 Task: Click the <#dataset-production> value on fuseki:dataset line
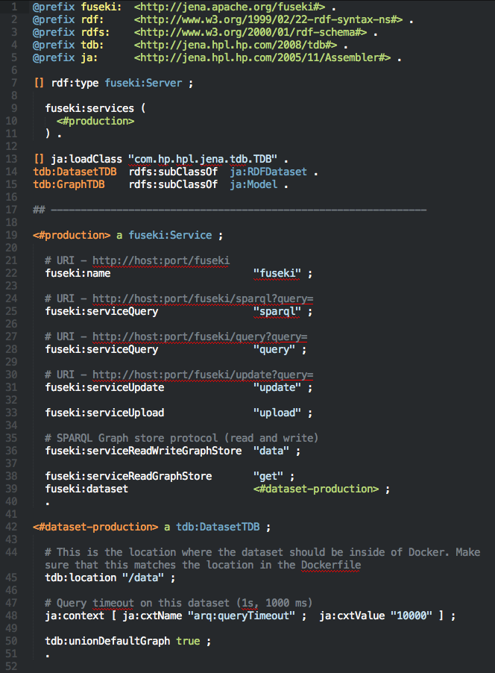tap(316, 489)
